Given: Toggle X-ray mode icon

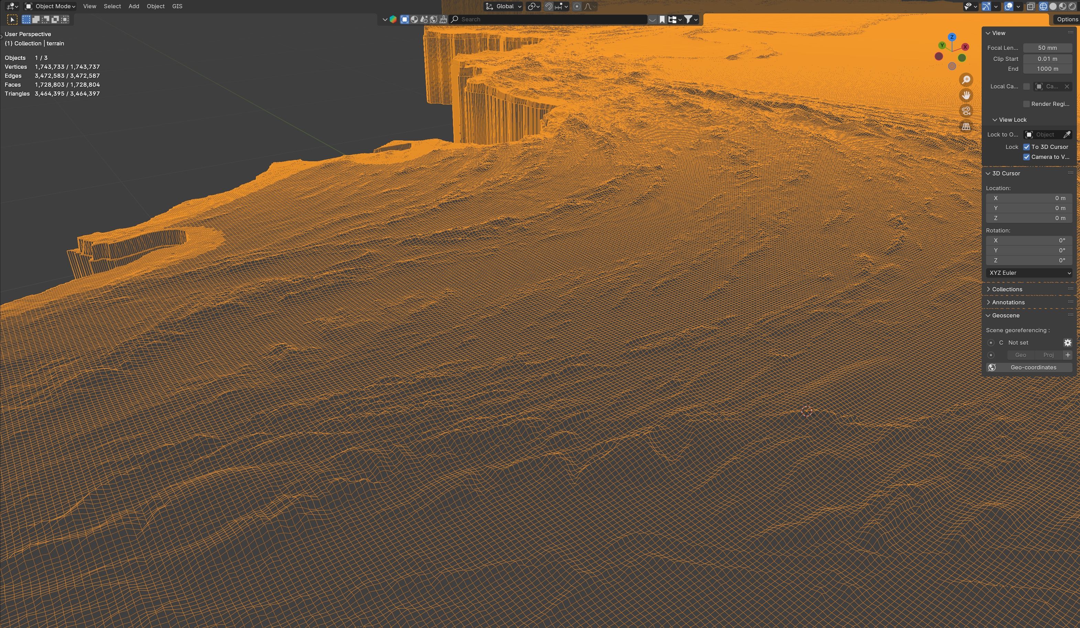Looking at the screenshot, I should tap(1031, 7).
